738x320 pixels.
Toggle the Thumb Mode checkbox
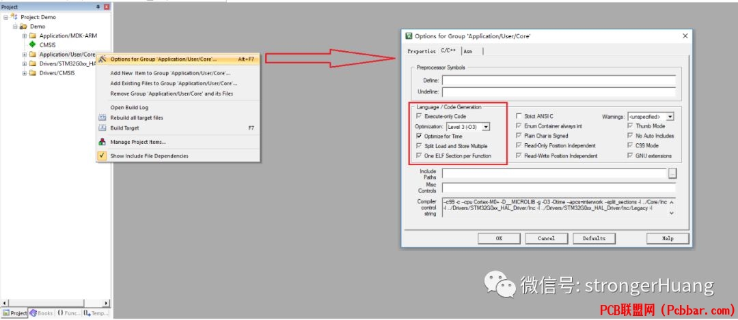630,126
